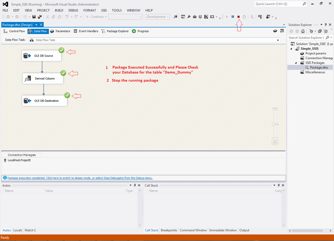Click the Pending Changes Filter clock icon

(311, 31)
